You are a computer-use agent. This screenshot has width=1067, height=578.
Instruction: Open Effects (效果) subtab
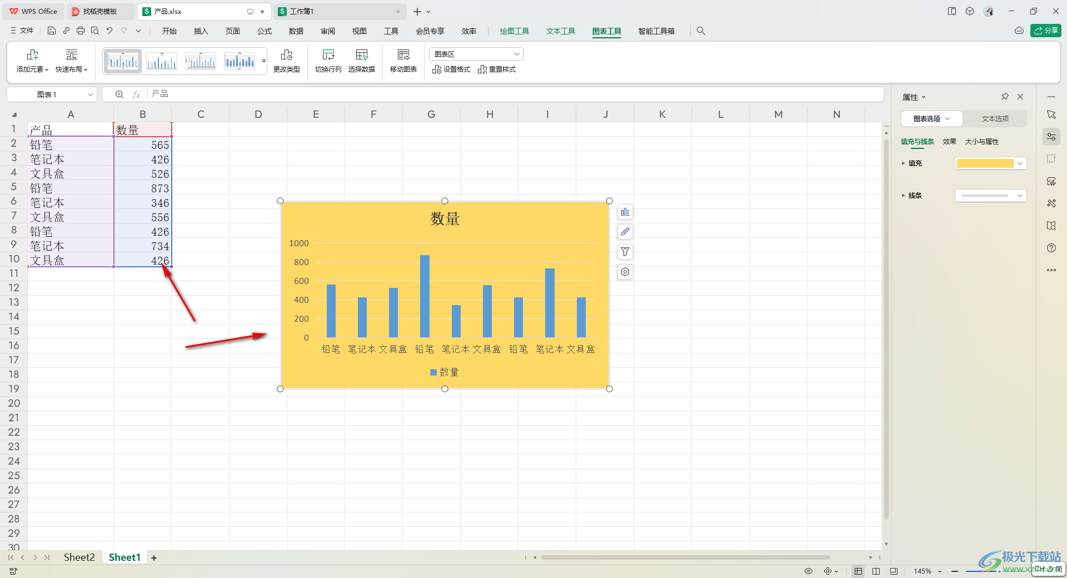[x=949, y=142]
